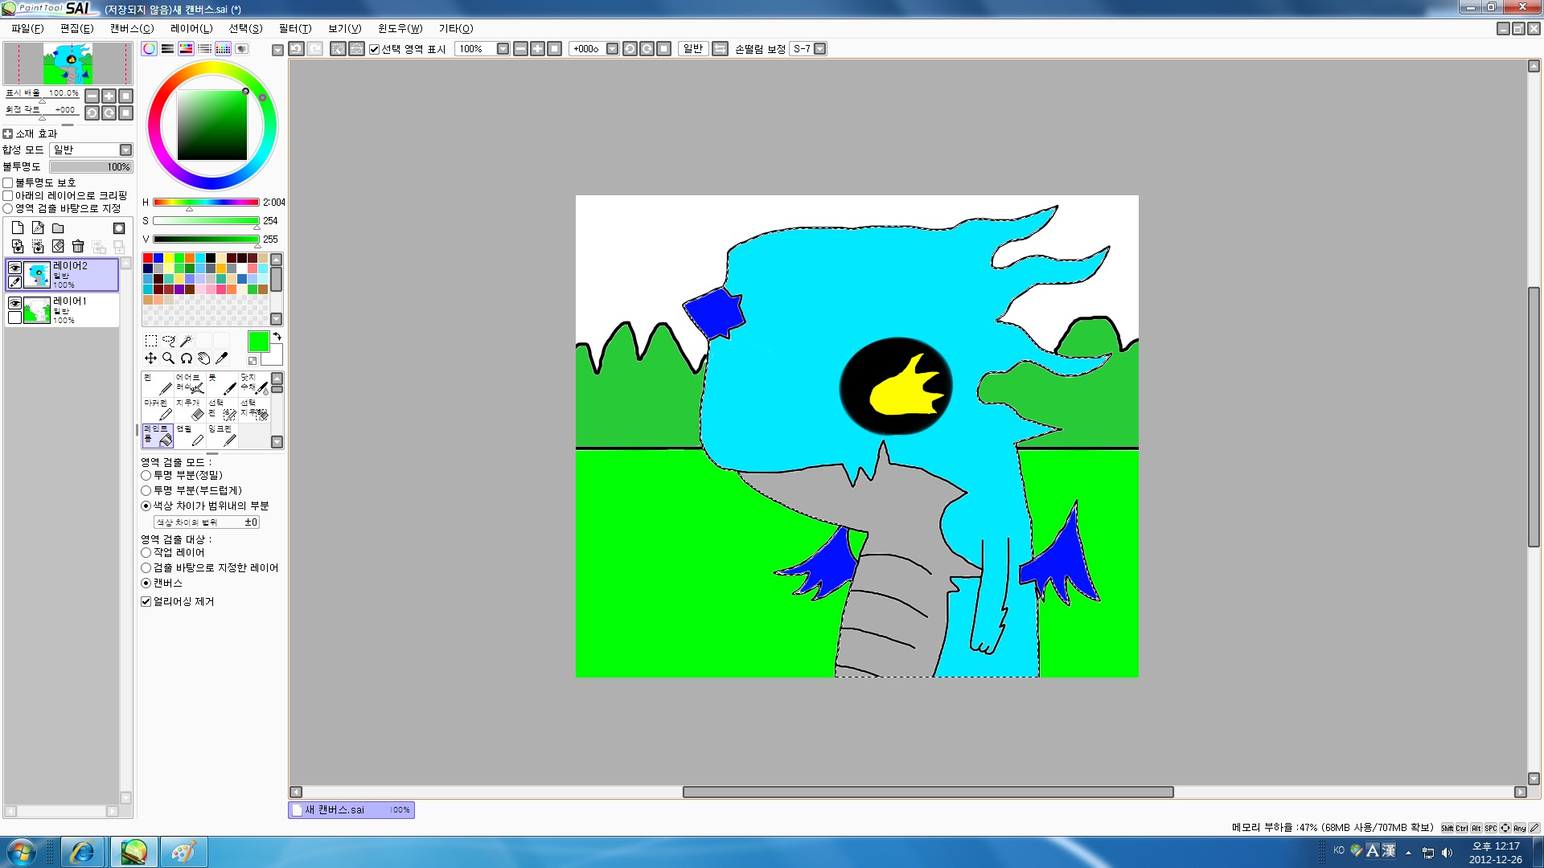Pick the Eyedropper color tool
The height and width of the screenshot is (868, 1544).
point(222,358)
